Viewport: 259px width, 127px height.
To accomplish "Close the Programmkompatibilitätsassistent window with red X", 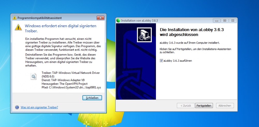I will (100, 18).
